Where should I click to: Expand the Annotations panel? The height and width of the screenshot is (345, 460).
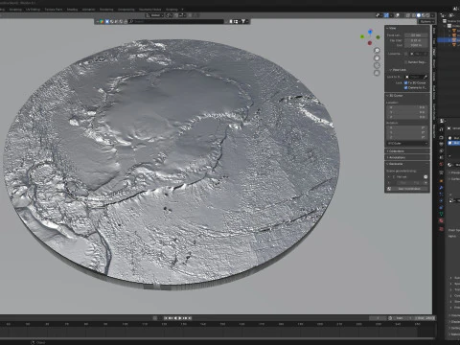click(x=407, y=157)
